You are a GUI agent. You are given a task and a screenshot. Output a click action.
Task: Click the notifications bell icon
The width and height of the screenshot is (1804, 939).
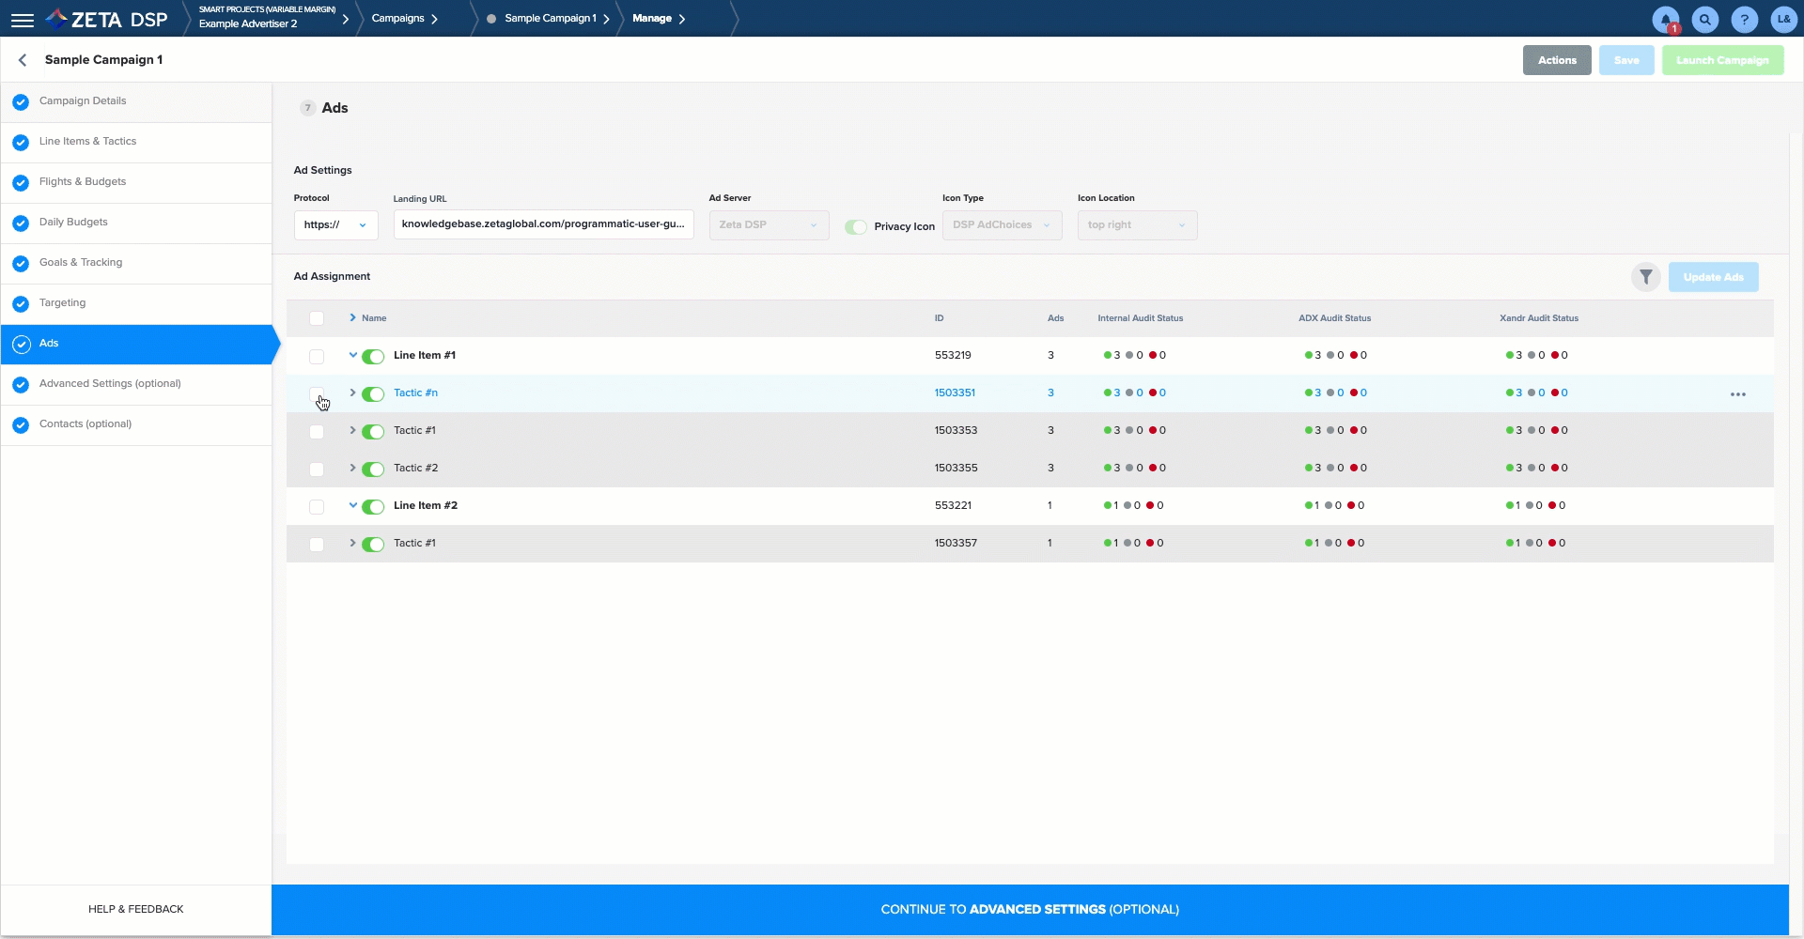pyautogui.click(x=1665, y=20)
